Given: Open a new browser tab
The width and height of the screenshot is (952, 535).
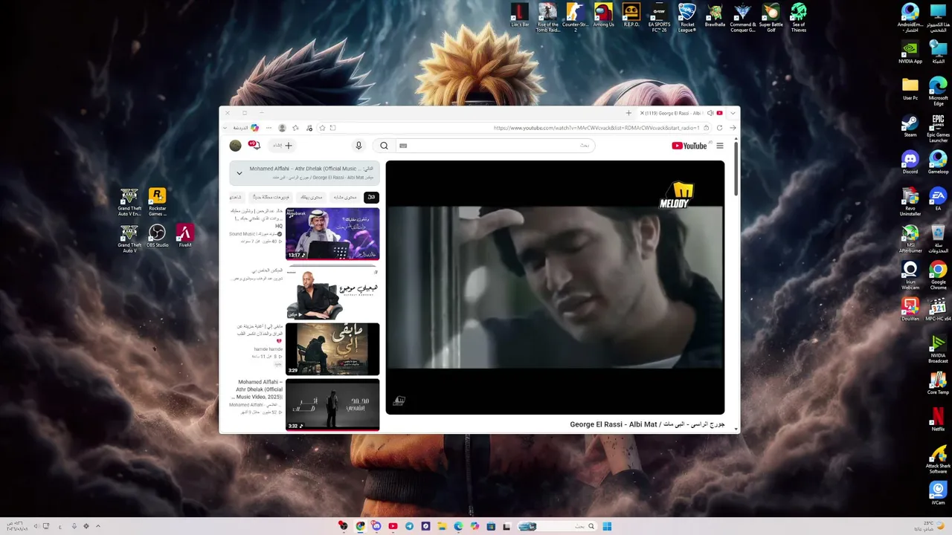Looking at the screenshot, I should [628, 113].
